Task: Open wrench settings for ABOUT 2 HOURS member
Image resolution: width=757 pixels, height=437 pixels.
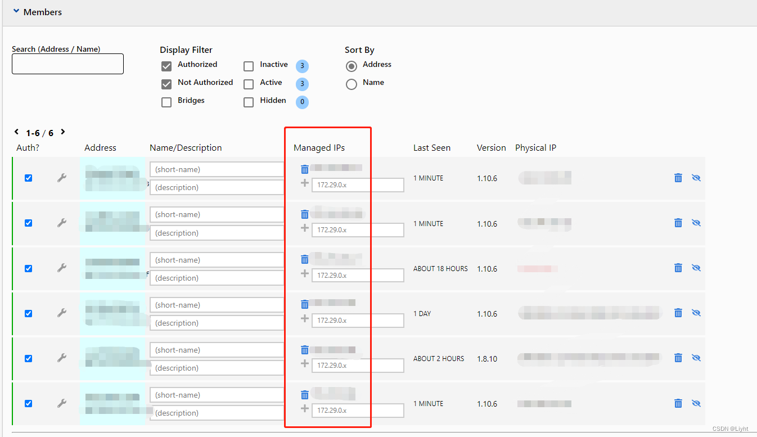Action: pos(62,358)
